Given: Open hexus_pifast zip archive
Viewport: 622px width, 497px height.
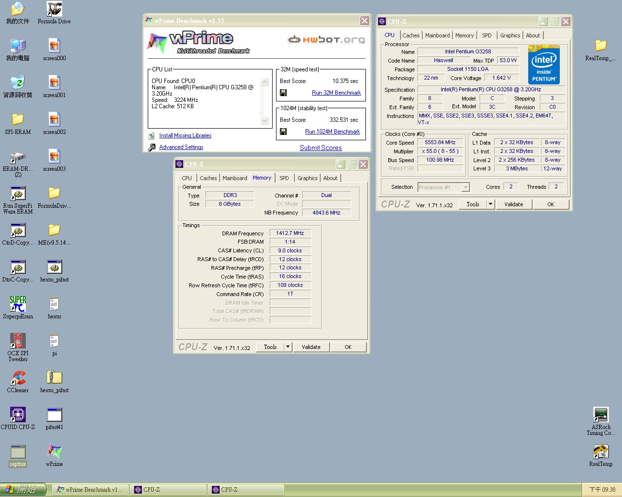Looking at the screenshot, I should pos(54,381).
